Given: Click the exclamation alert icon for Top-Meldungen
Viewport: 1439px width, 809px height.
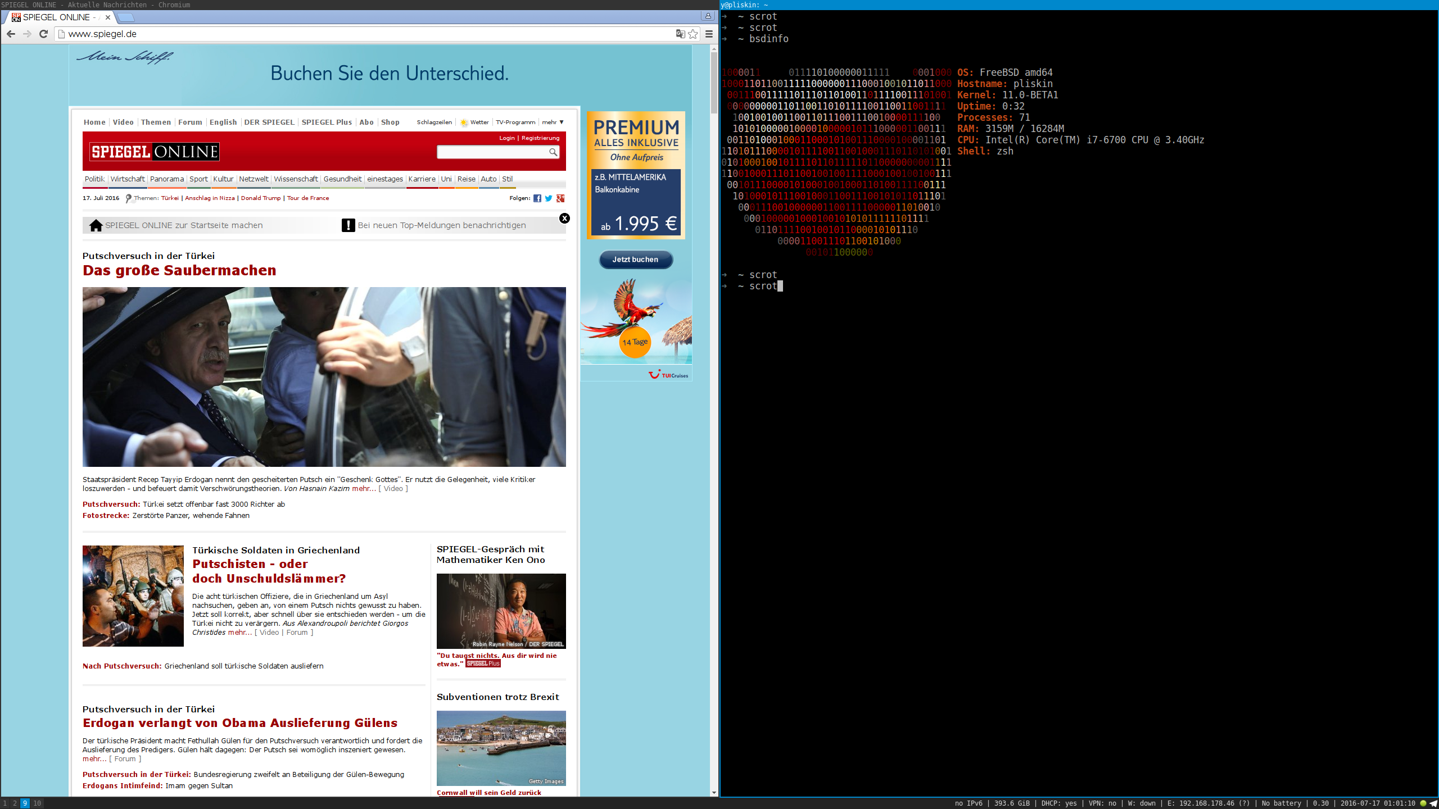Looking at the screenshot, I should (349, 225).
